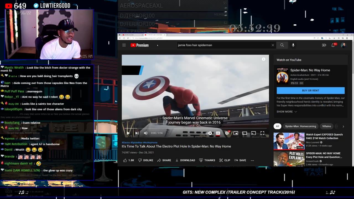
Task: Click chat message 'agent 47 is handsome'
Action: [x=45, y=144]
